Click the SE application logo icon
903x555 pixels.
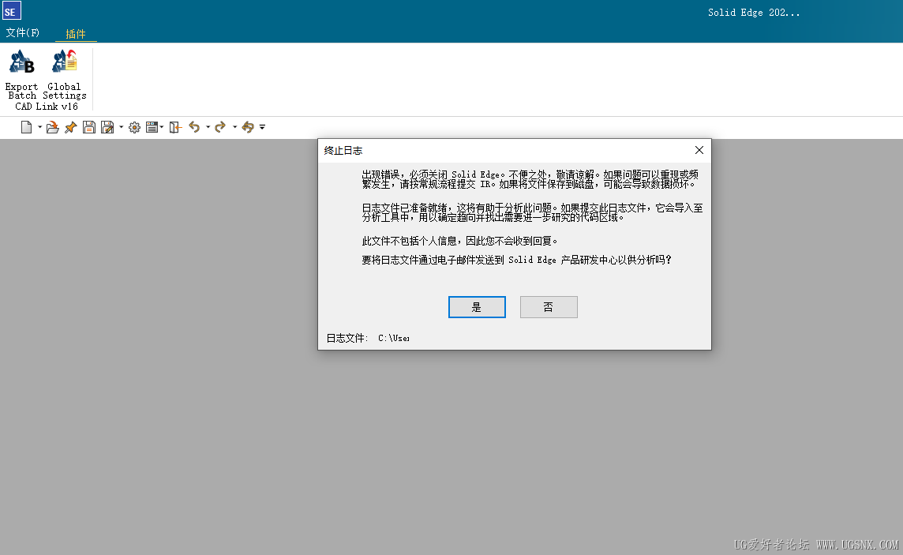[x=12, y=10]
